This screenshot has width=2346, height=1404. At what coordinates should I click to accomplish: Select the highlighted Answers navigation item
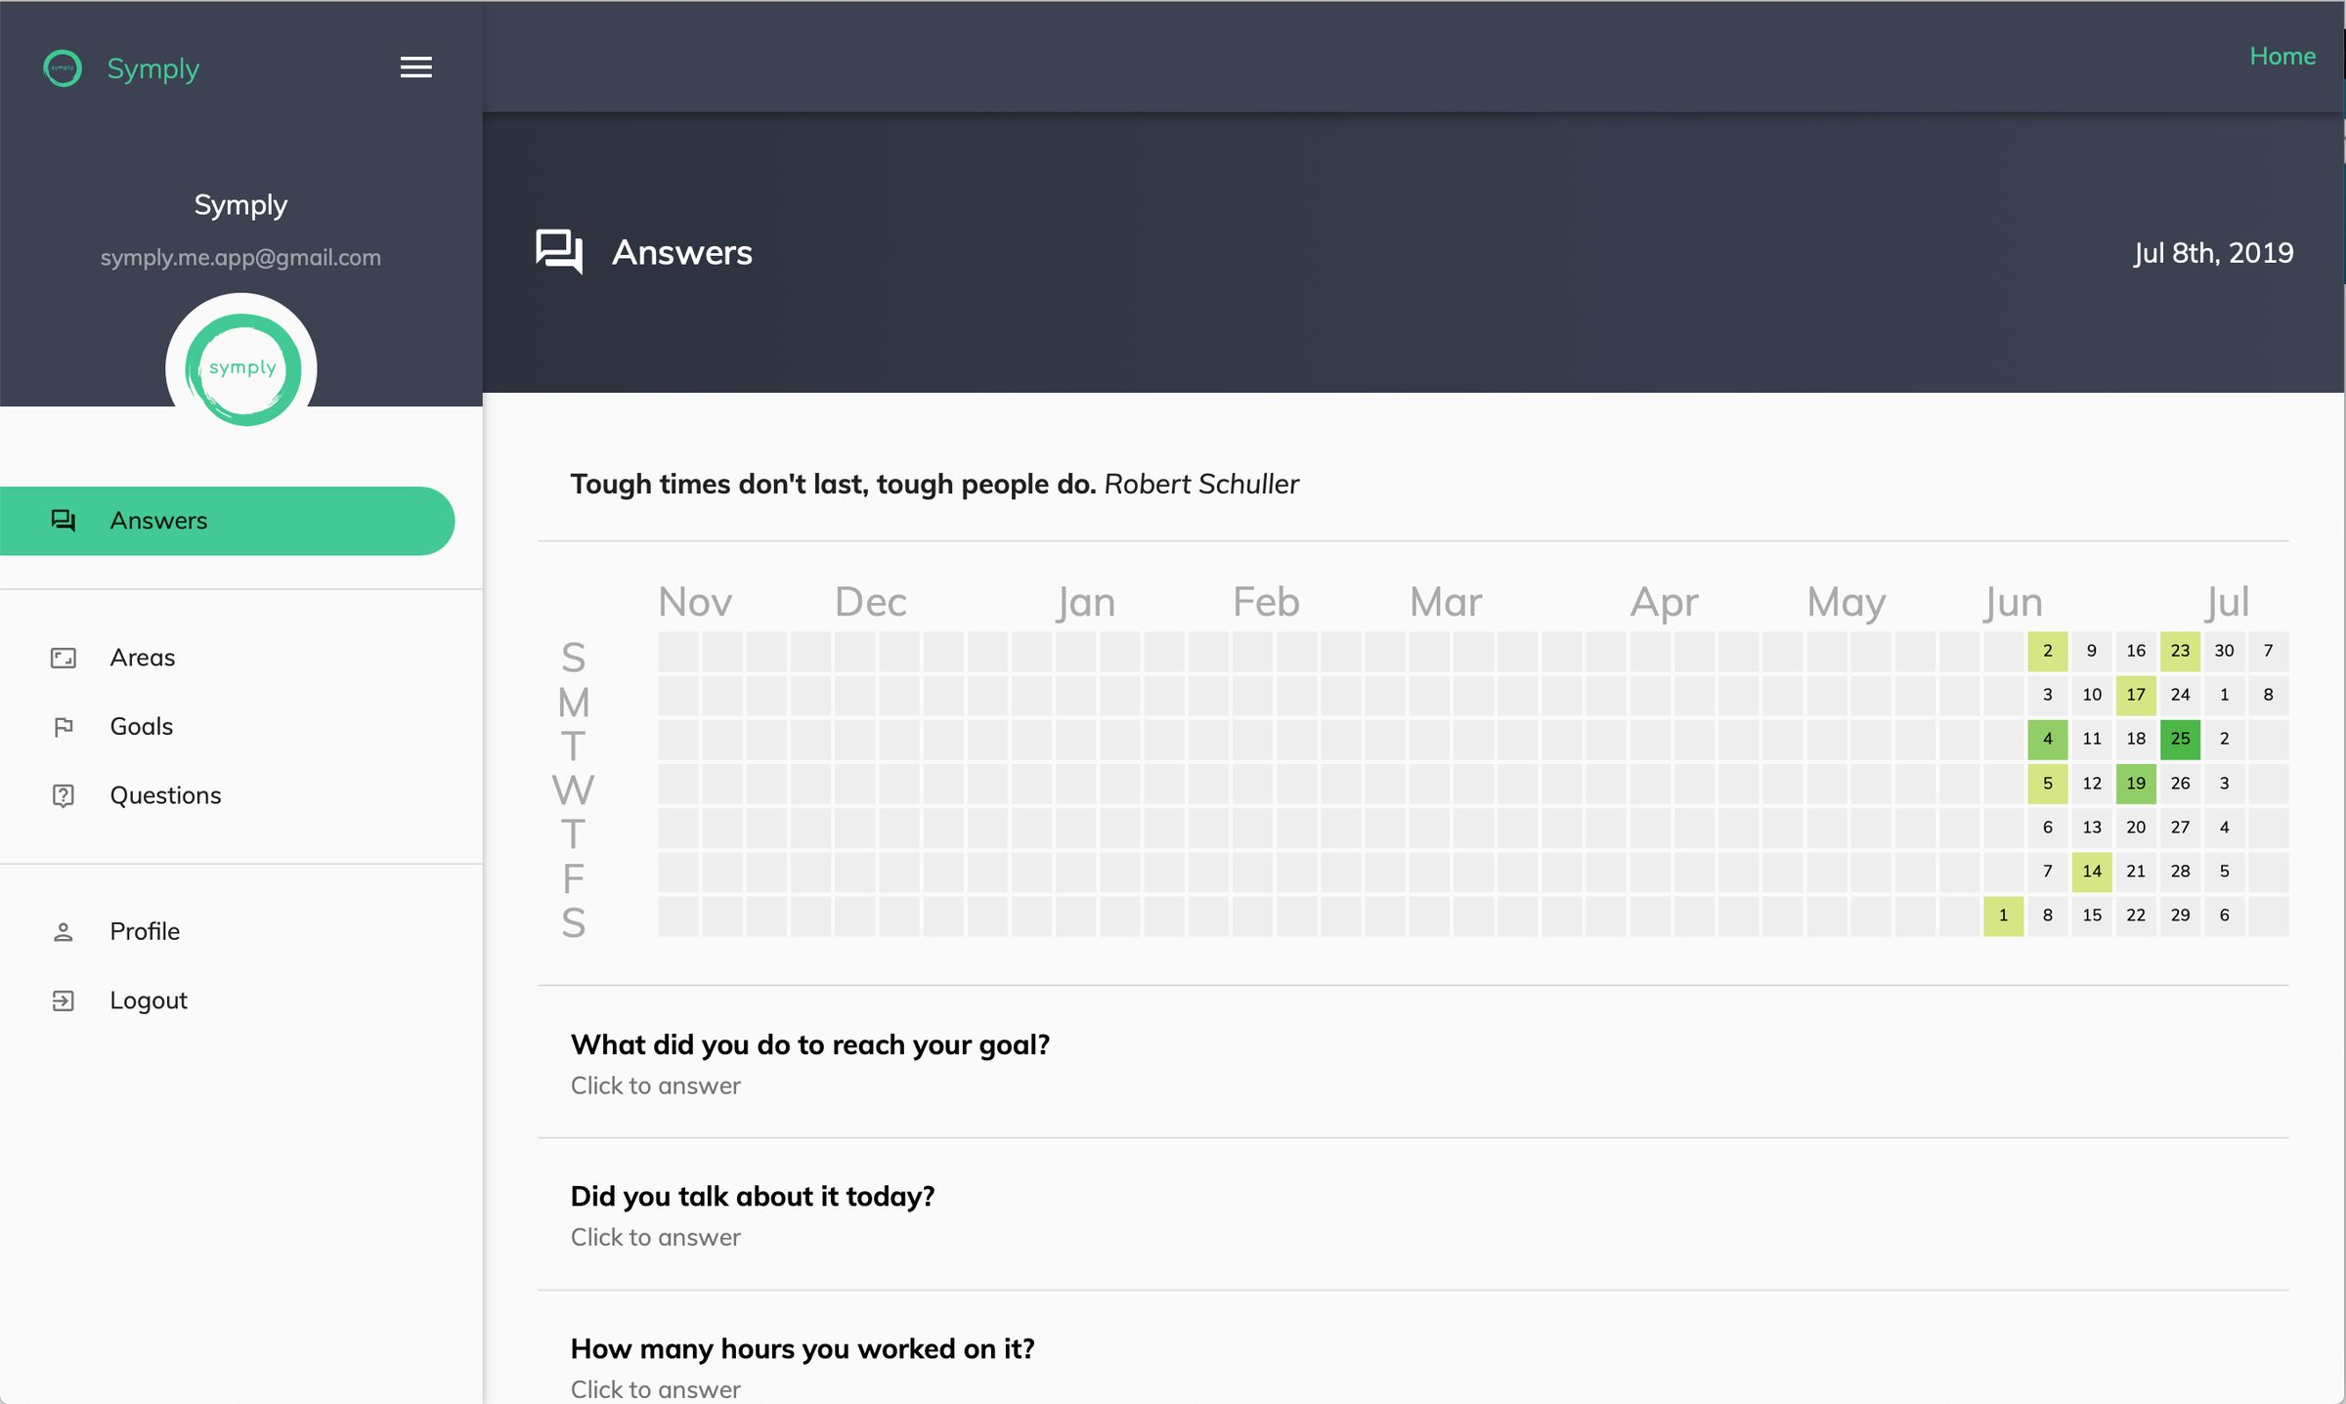pos(229,520)
